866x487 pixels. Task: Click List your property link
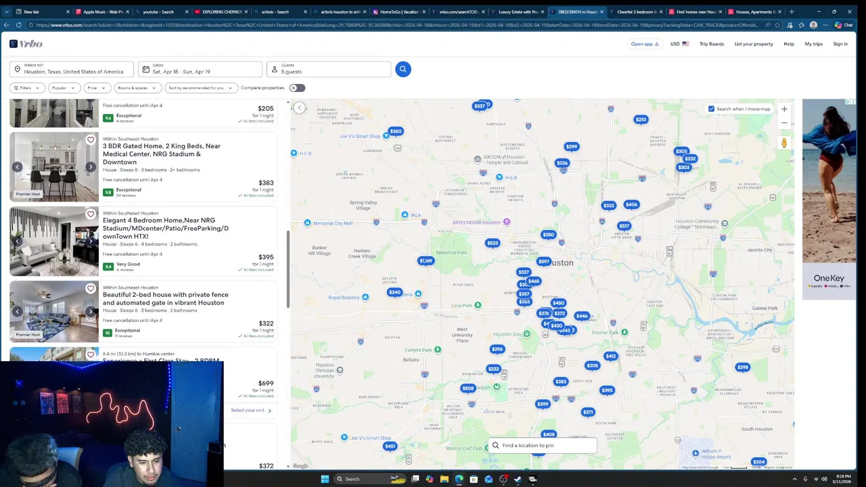[754, 44]
